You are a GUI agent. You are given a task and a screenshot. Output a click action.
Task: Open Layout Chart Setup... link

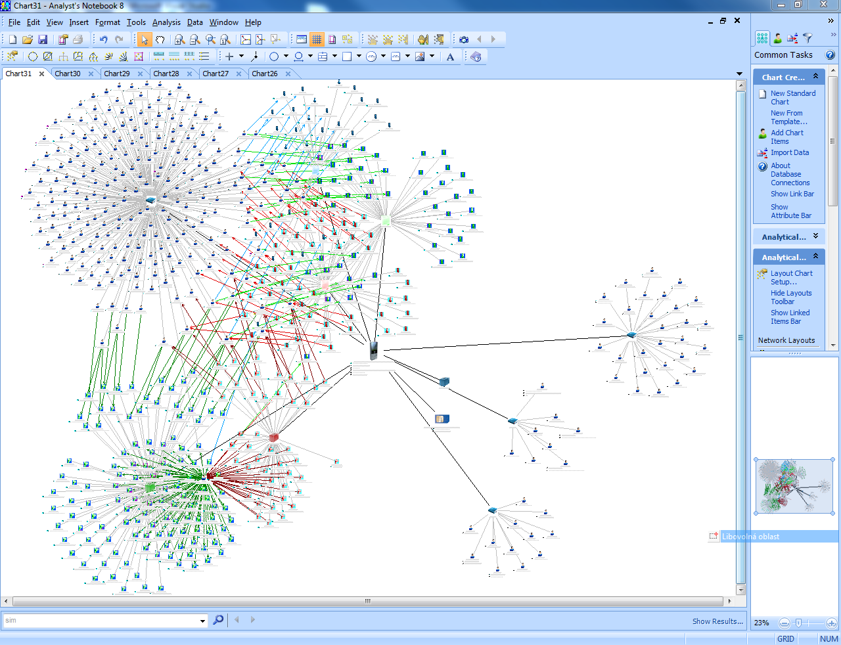(x=792, y=278)
